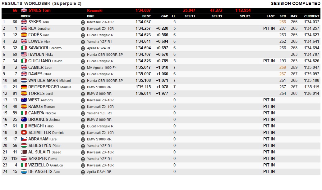322x190 pixels.
Task: Click the SESSION COMPLETED status text
Action: [295, 3]
